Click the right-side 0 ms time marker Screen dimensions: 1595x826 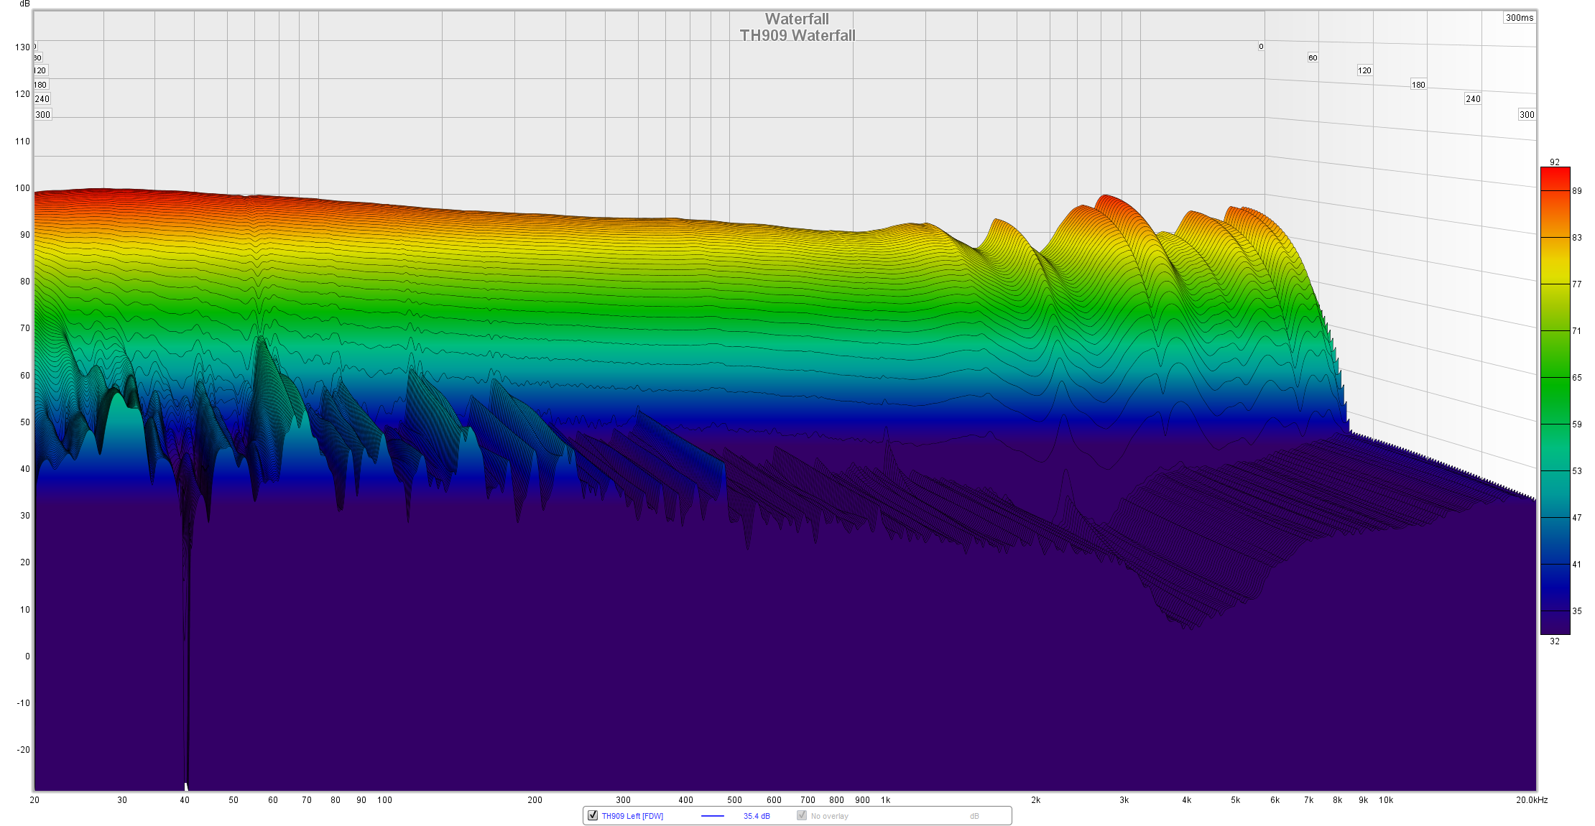point(1261,47)
